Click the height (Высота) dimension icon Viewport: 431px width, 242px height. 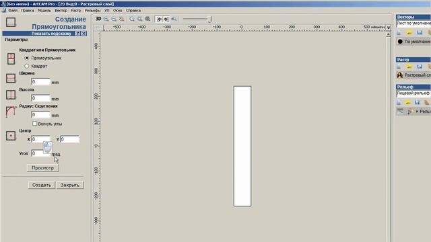click(11, 95)
